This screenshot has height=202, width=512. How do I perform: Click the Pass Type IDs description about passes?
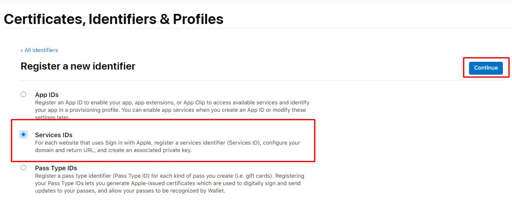pyautogui.click(x=169, y=183)
